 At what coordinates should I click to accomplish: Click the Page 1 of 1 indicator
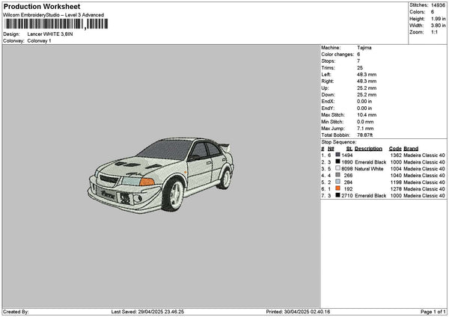(433, 312)
